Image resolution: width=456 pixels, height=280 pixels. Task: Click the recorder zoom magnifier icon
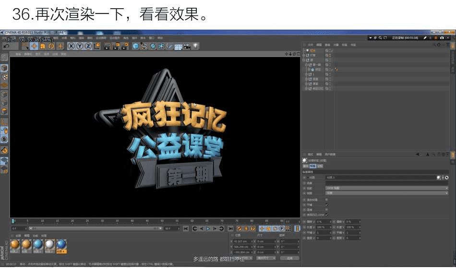pos(380,38)
